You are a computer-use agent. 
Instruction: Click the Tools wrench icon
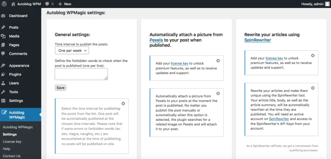pyautogui.click(x=3, y=92)
